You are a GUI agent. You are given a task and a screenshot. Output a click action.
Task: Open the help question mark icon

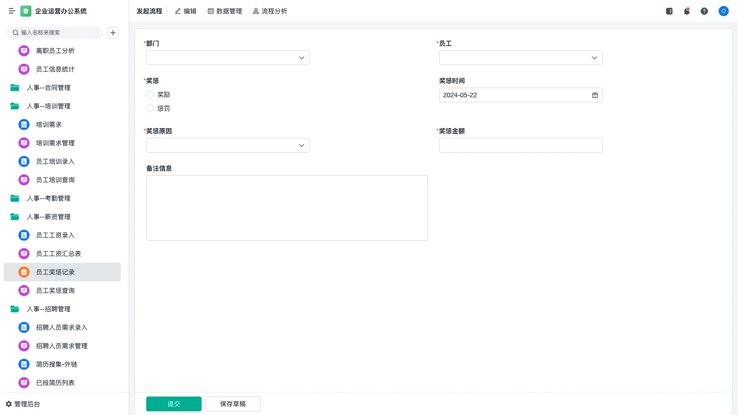tap(704, 11)
